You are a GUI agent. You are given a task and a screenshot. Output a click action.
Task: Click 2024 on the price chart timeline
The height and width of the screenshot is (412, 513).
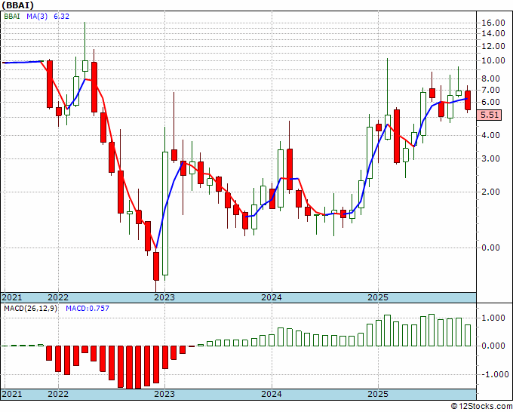272,297
